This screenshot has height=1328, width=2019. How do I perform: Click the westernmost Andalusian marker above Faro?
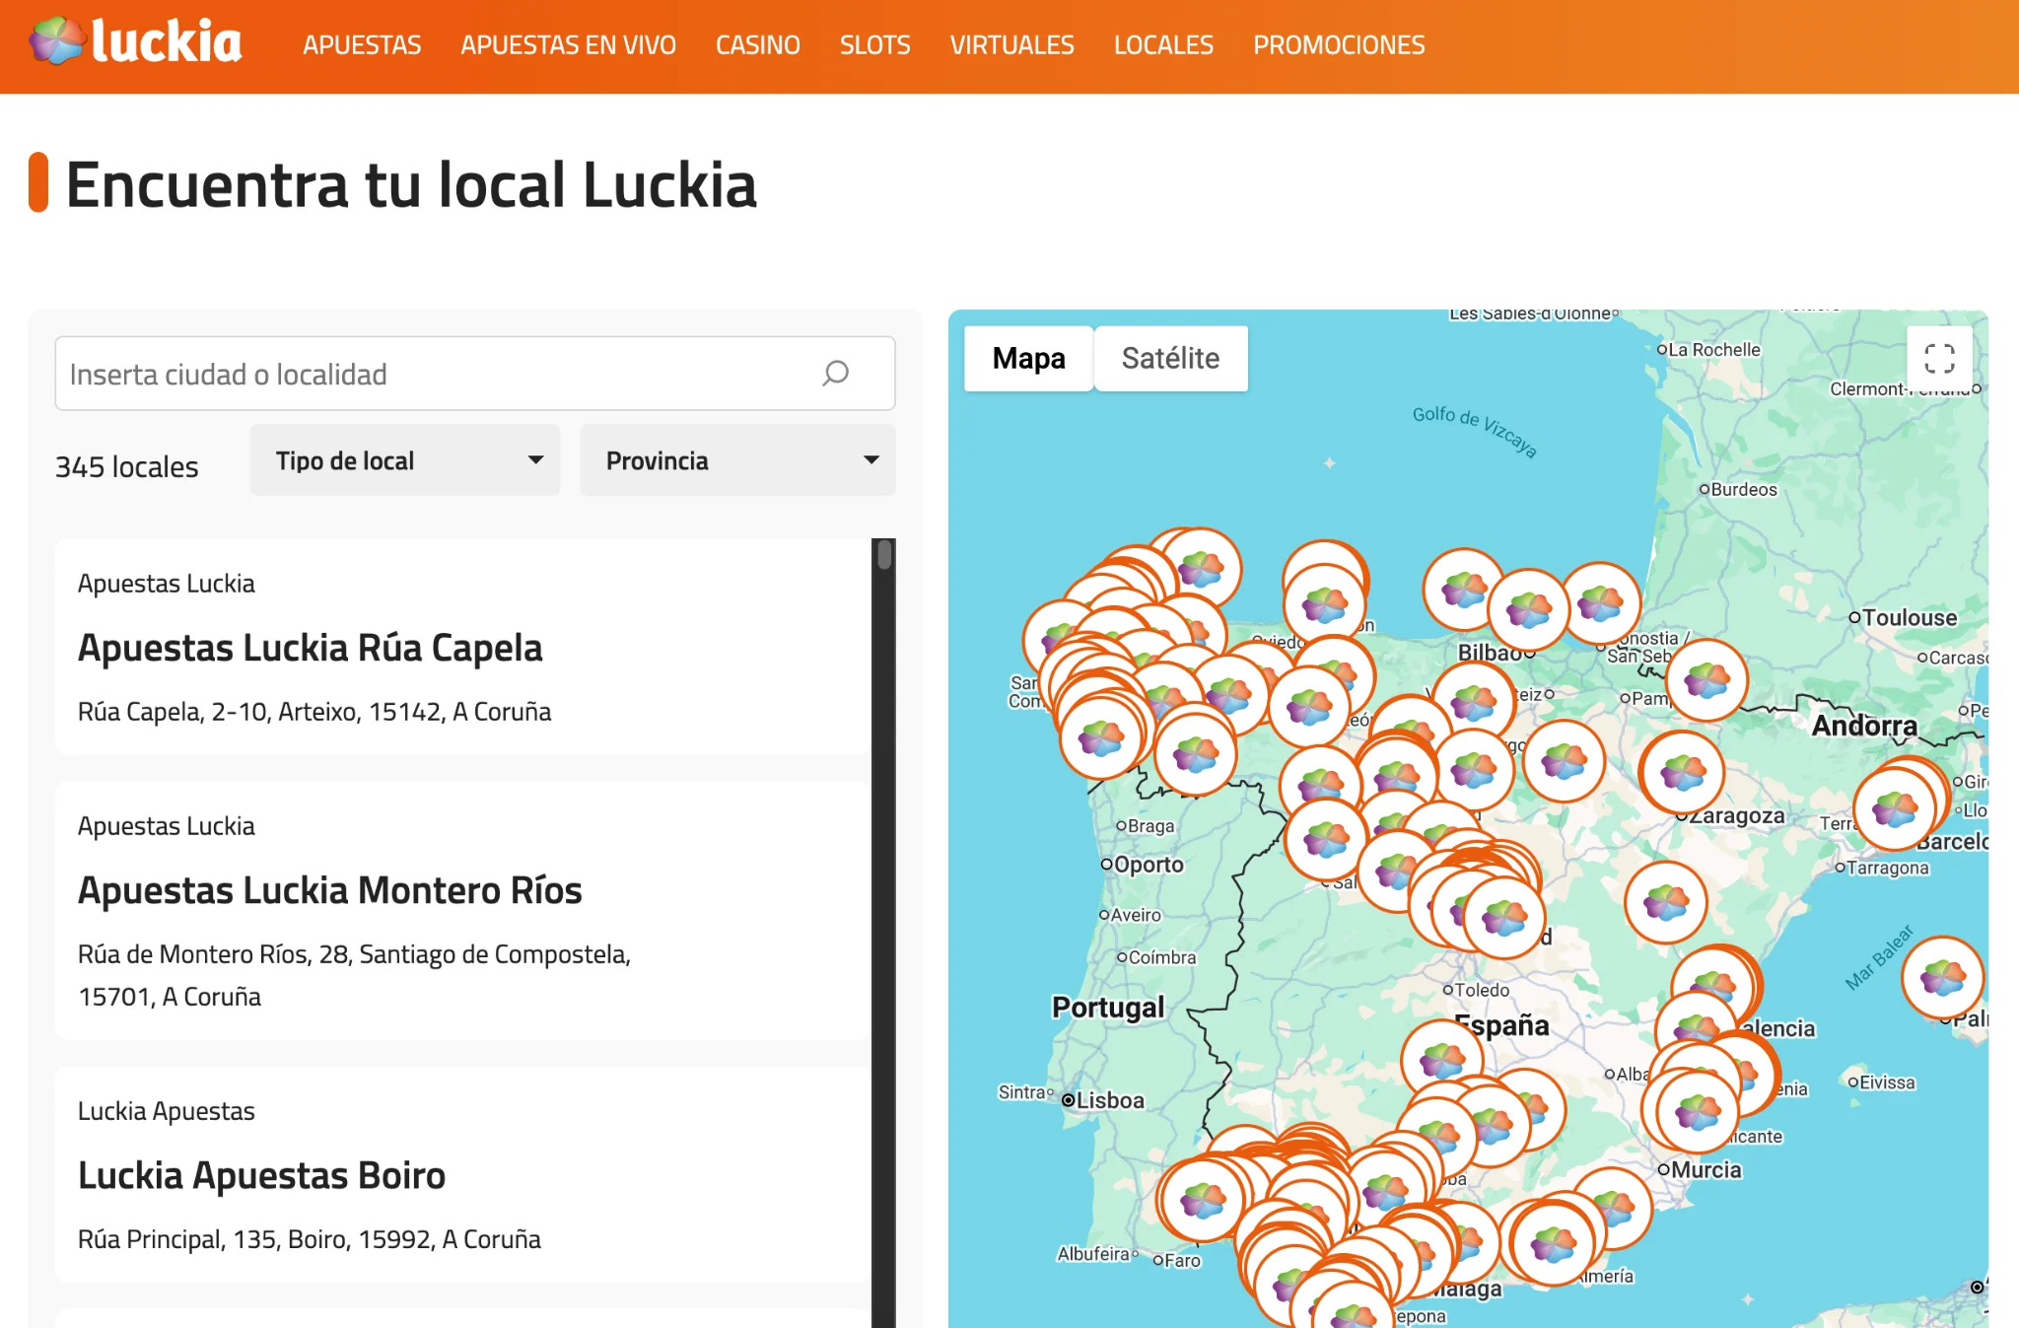point(1203,1199)
